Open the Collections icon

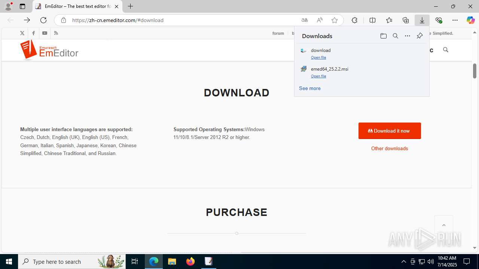pos(406,20)
